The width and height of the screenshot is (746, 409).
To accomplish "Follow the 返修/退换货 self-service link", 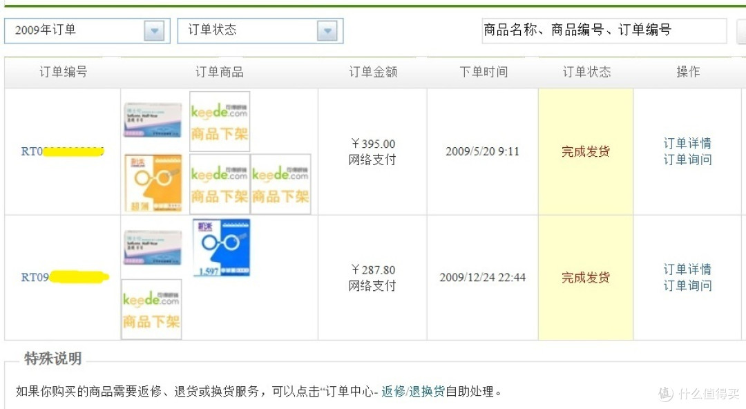I will (x=413, y=392).
